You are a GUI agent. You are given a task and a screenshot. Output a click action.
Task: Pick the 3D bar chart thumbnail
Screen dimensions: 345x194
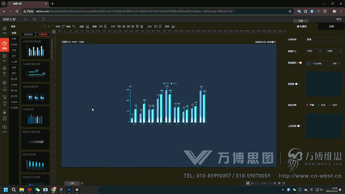coord(35,49)
